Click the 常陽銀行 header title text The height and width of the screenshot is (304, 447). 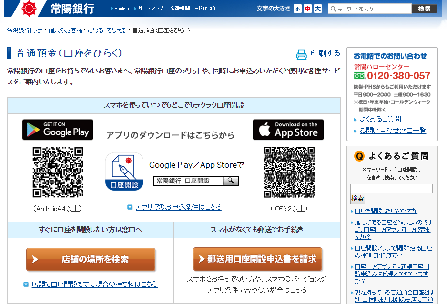click(72, 9)
